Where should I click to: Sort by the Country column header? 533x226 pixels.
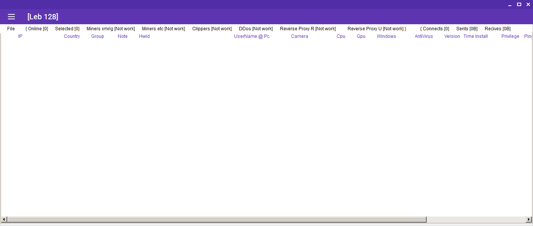pyautogui.click(x=72, y=36)
